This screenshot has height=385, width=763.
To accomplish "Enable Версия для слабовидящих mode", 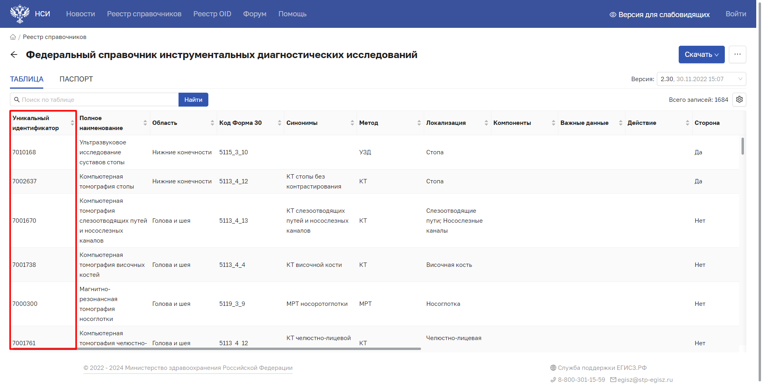I will click(x=660, y=15).
